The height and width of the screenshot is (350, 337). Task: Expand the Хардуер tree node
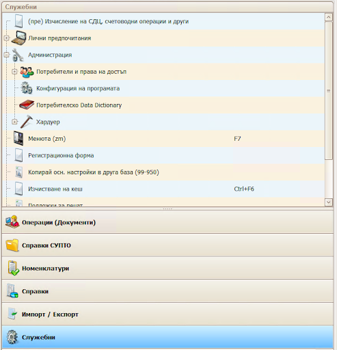click(14, 122)
